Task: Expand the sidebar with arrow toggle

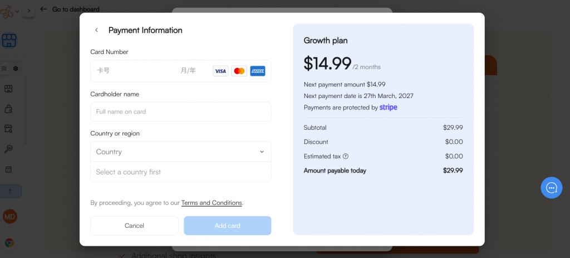Action: click(29, 10)
